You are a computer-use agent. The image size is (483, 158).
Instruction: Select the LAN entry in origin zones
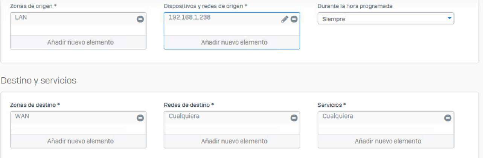pos(21,17)
